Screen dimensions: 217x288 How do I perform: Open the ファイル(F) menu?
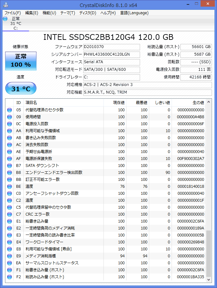point(13,13)
